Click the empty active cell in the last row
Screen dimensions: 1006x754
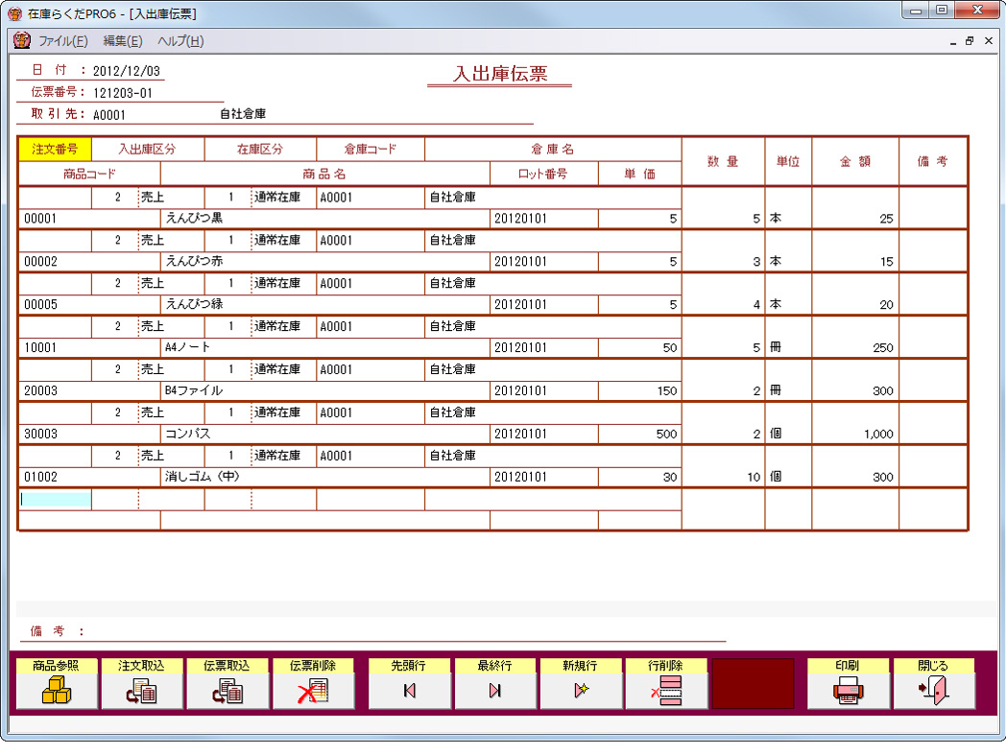click(54, 499)
